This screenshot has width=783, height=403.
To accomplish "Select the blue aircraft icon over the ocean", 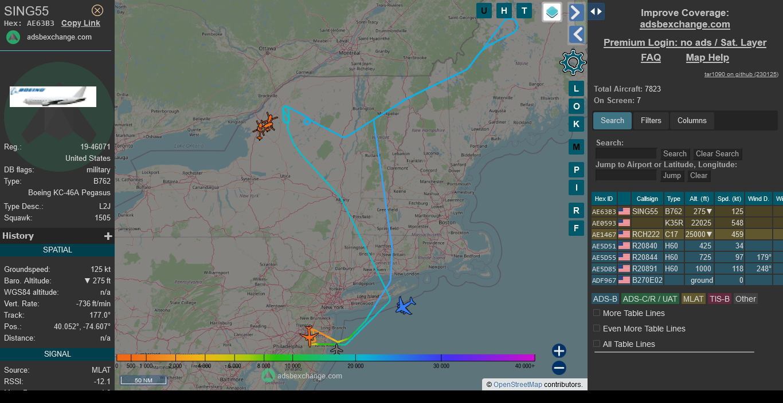I will point(406,306).
